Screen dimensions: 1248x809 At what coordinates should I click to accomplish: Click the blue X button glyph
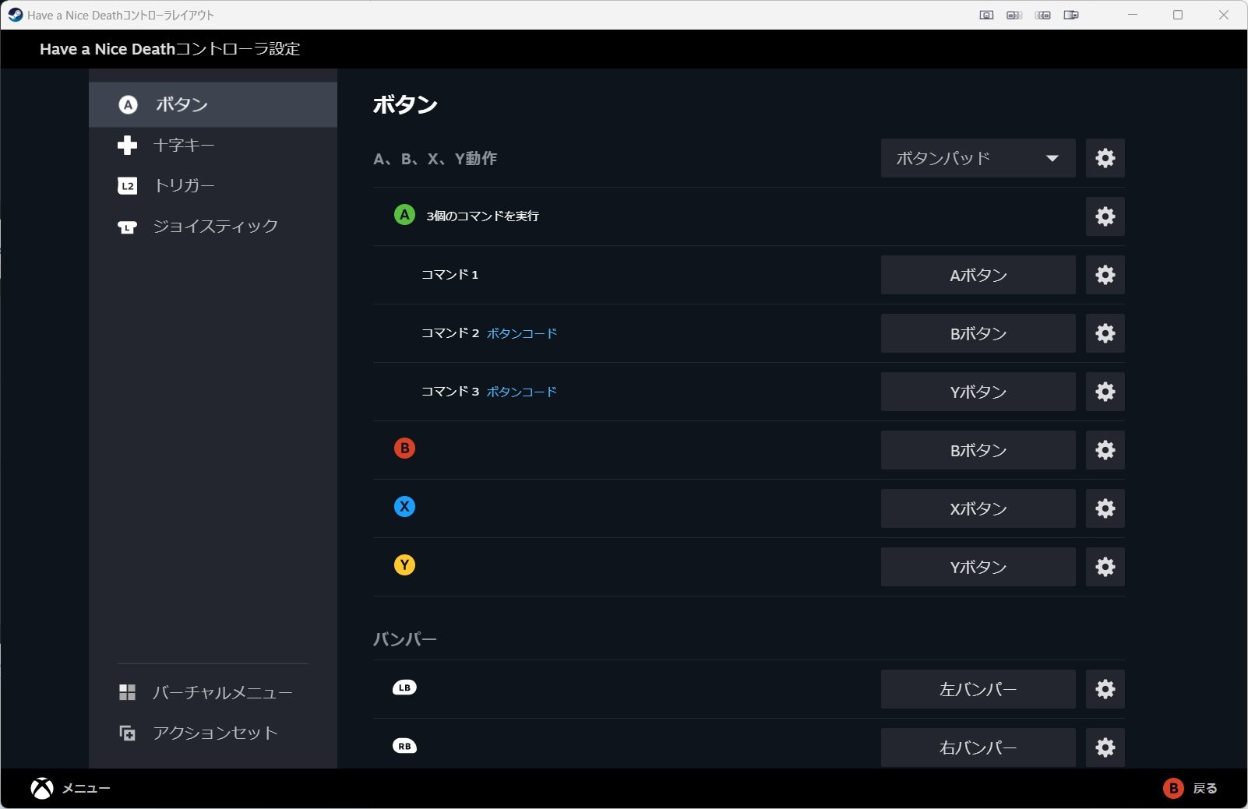pos(404,507)
